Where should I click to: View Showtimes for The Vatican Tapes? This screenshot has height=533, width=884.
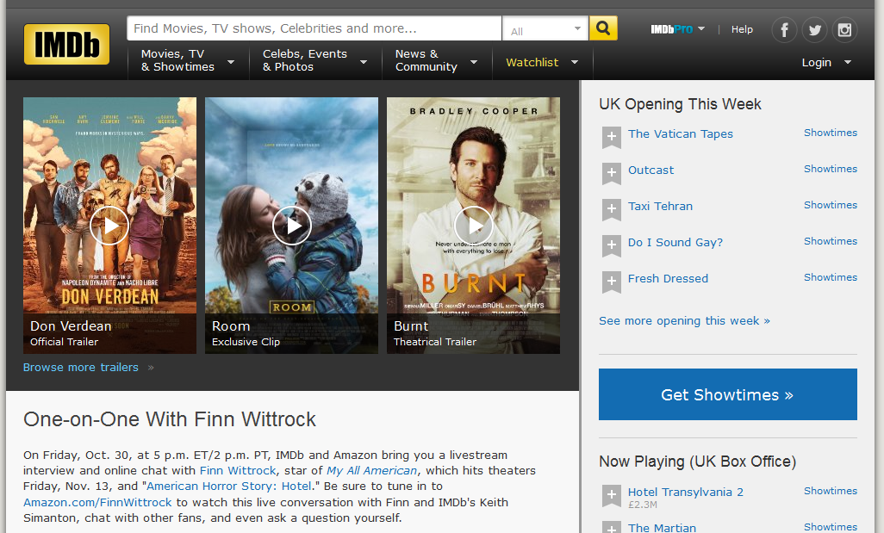coord(831,133)
